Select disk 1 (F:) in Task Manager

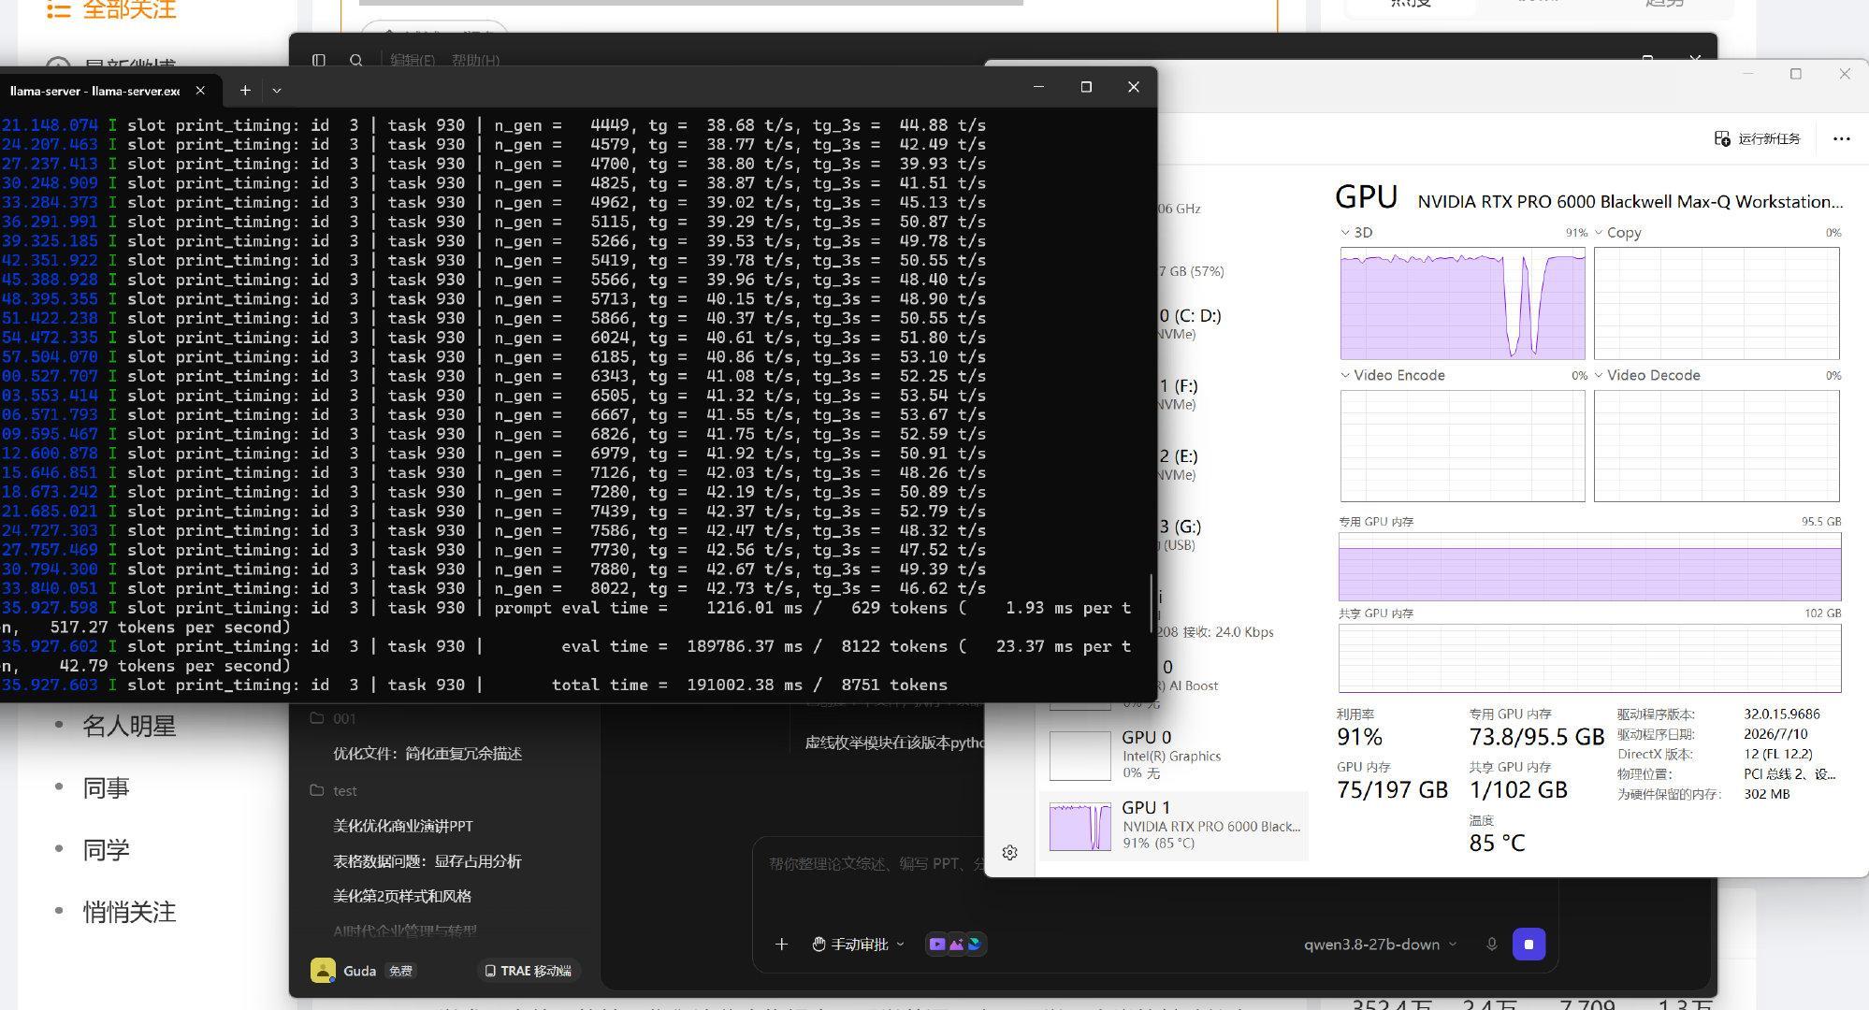[1178, 394]
